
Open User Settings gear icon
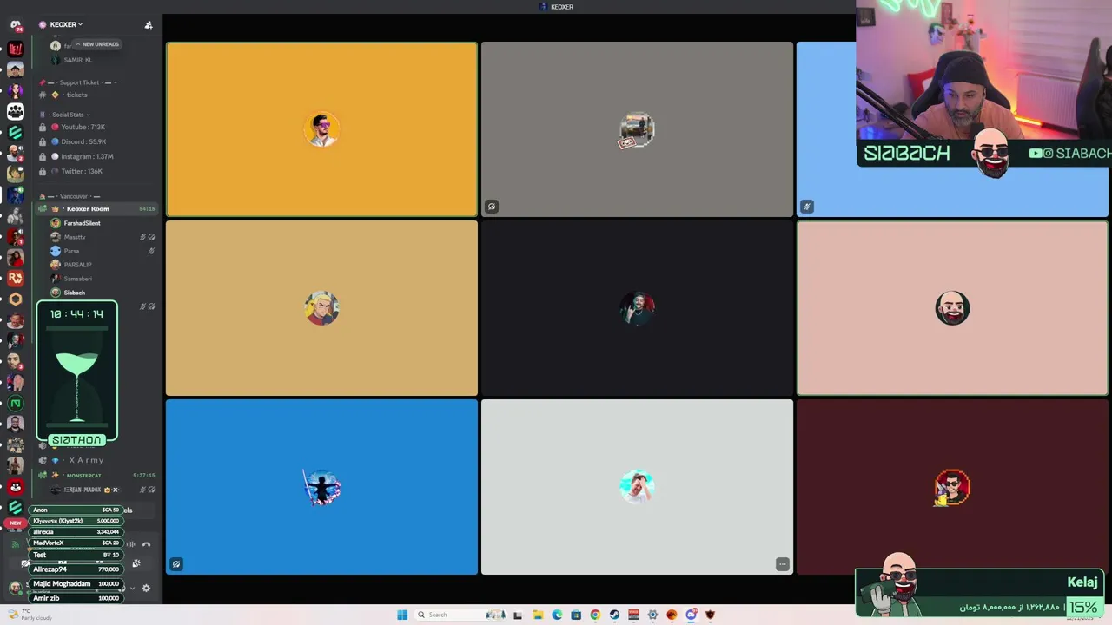pyautogui.click(x=146, y=588)
